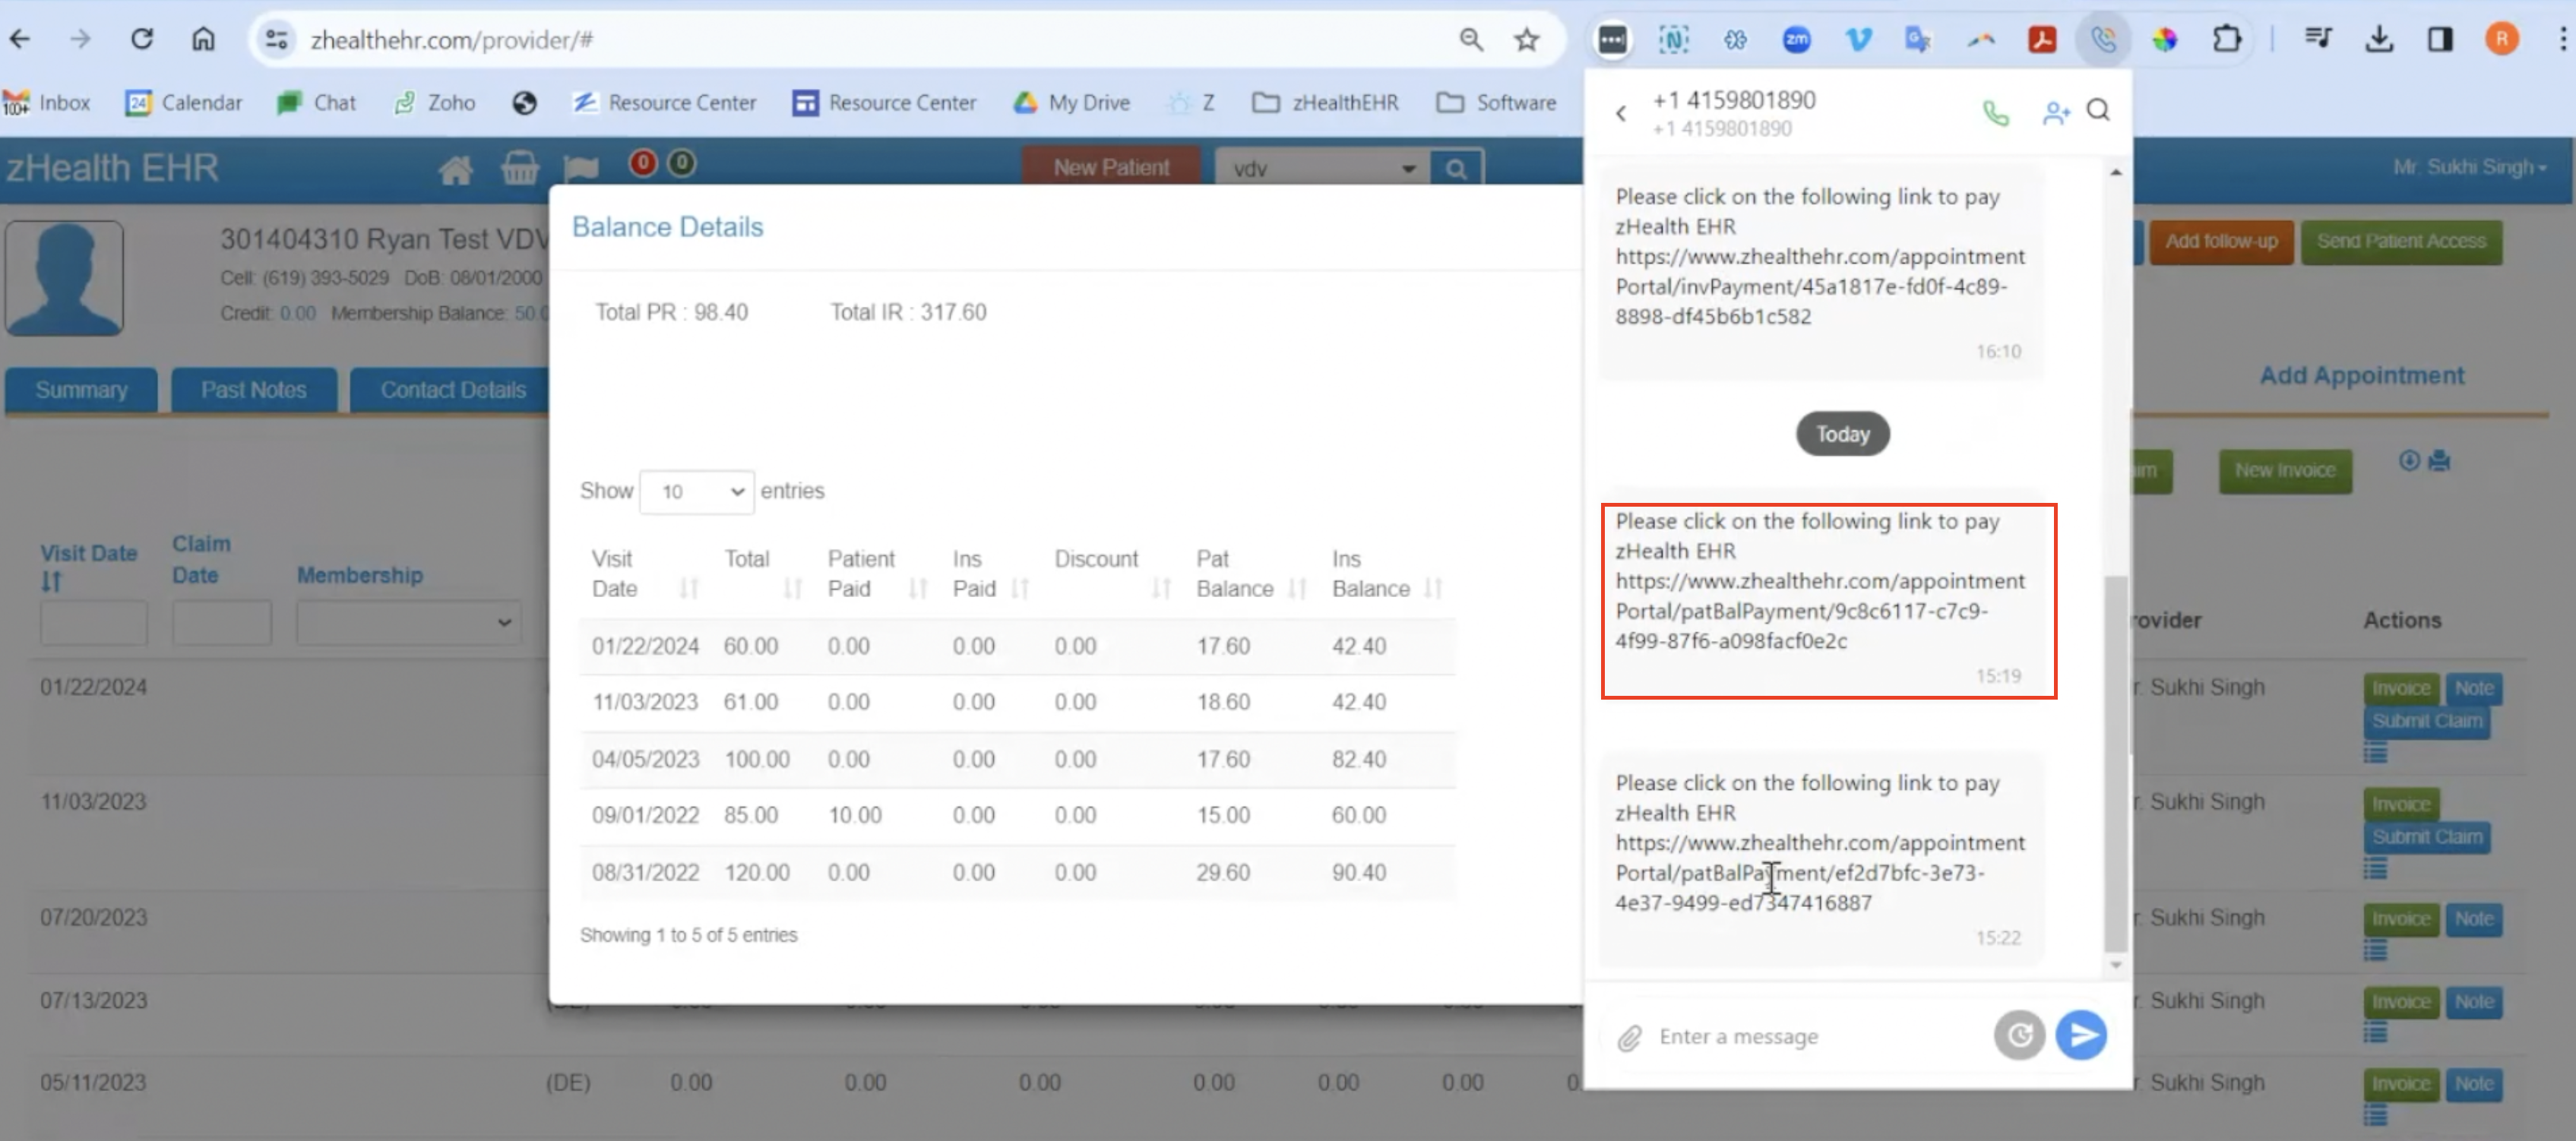Open zHealth EHR home icon
This screenshot has height=1141, width=2576.
point(456,169)
